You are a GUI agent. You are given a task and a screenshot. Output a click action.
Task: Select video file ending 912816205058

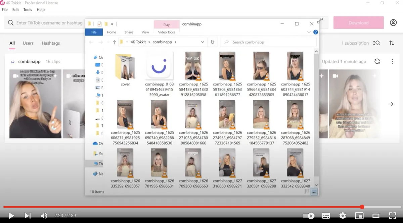pos(193,74)
